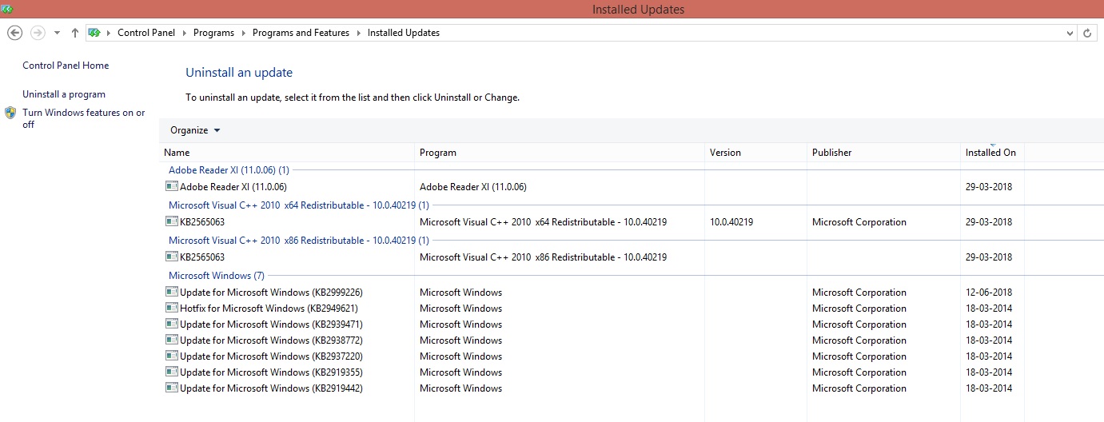Open the address bar history dropdown
The width and height of the screenshot is (1104, 422).
pos(1071,33)
